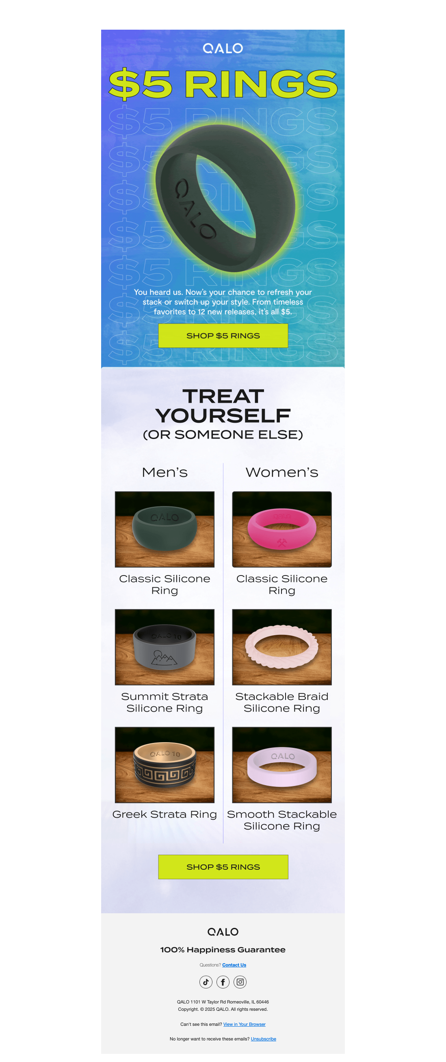Select the Men's Classic Silicone Ring thumbnail
The width and height of the screenshot is (446, 1062).
coord(165,529)
